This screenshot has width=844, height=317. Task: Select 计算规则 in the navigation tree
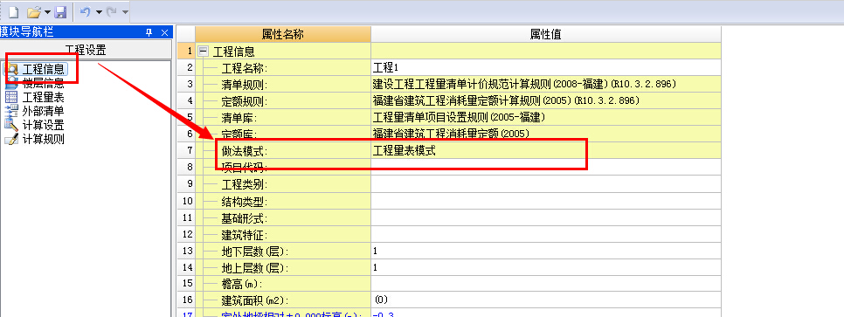coord(43,140)
